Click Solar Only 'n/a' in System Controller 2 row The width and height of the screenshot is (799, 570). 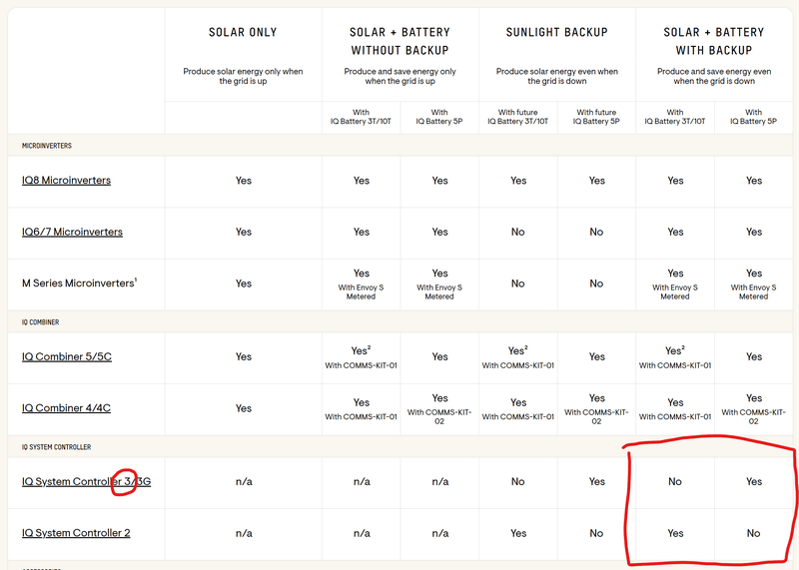pos(244,533)
